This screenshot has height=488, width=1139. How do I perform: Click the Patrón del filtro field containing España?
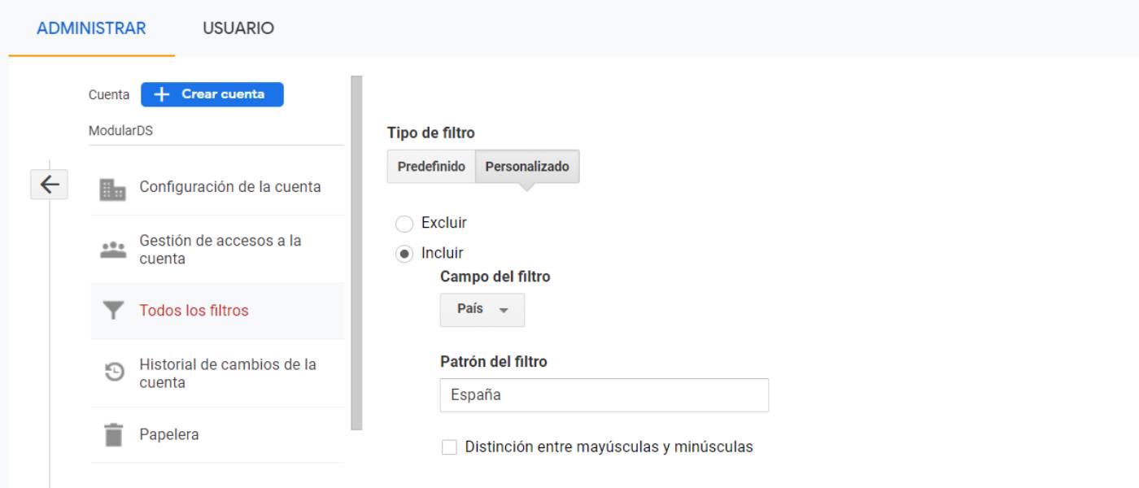[604, 394]
